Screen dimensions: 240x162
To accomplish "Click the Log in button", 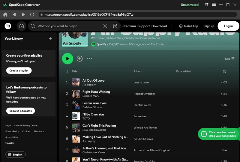I will click(x=228, y=26).
